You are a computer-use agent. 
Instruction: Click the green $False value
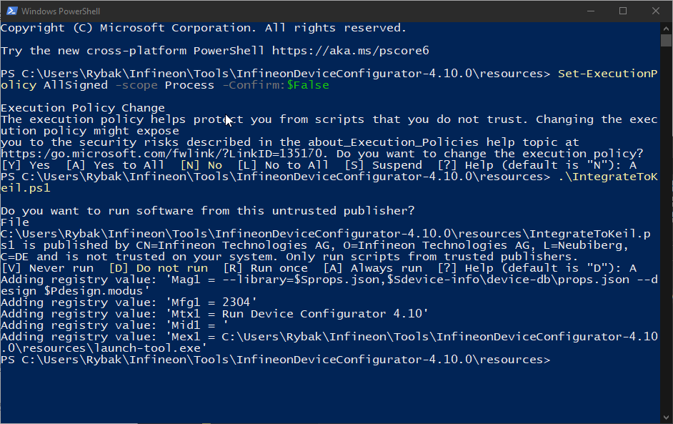pos(308,85)
